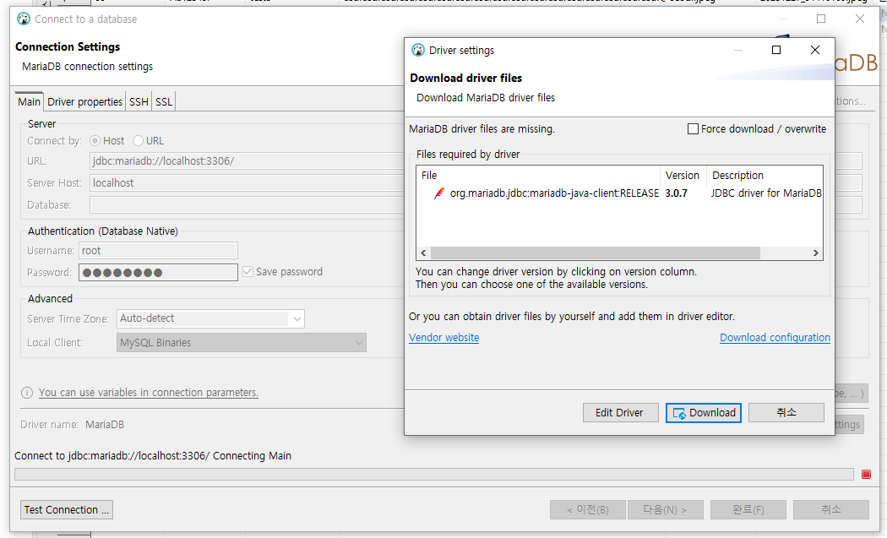Image resolution: width=887 pixels, height=538 pixels.
Task: Toggle the Save password checkbox
Action: pyautogui.click(x=248, y=272)
